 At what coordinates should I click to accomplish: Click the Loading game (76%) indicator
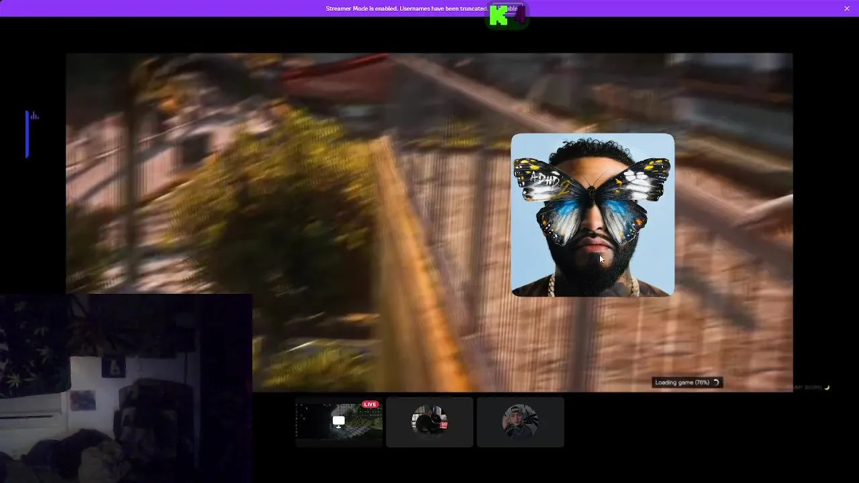pyautogui.click(x=687, y=382)
